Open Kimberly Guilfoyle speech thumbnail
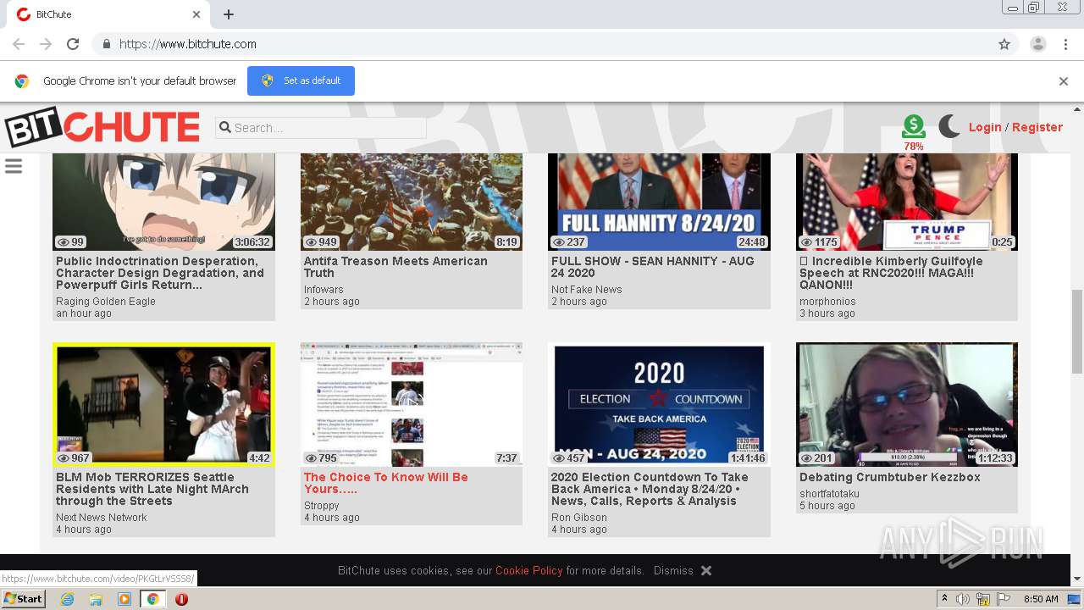Viewport: 1084px width, 610px height. 907,202
